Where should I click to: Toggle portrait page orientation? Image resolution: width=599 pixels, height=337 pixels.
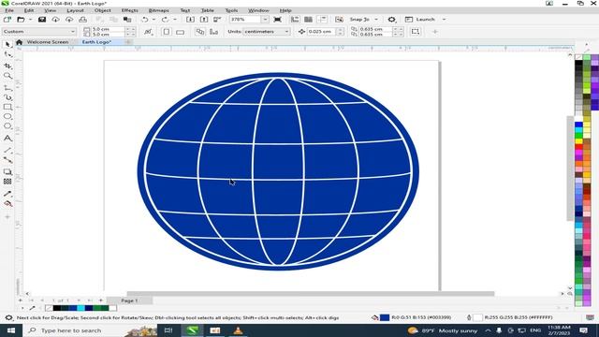point(167,32)
